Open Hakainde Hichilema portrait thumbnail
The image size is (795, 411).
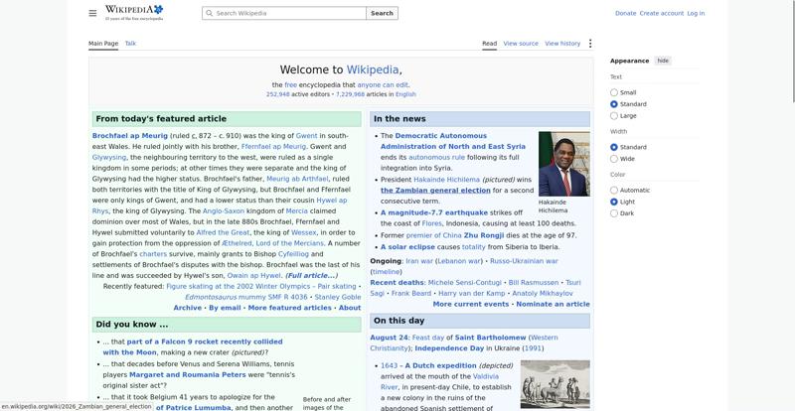pyautogui.click(x=563, y=164)
